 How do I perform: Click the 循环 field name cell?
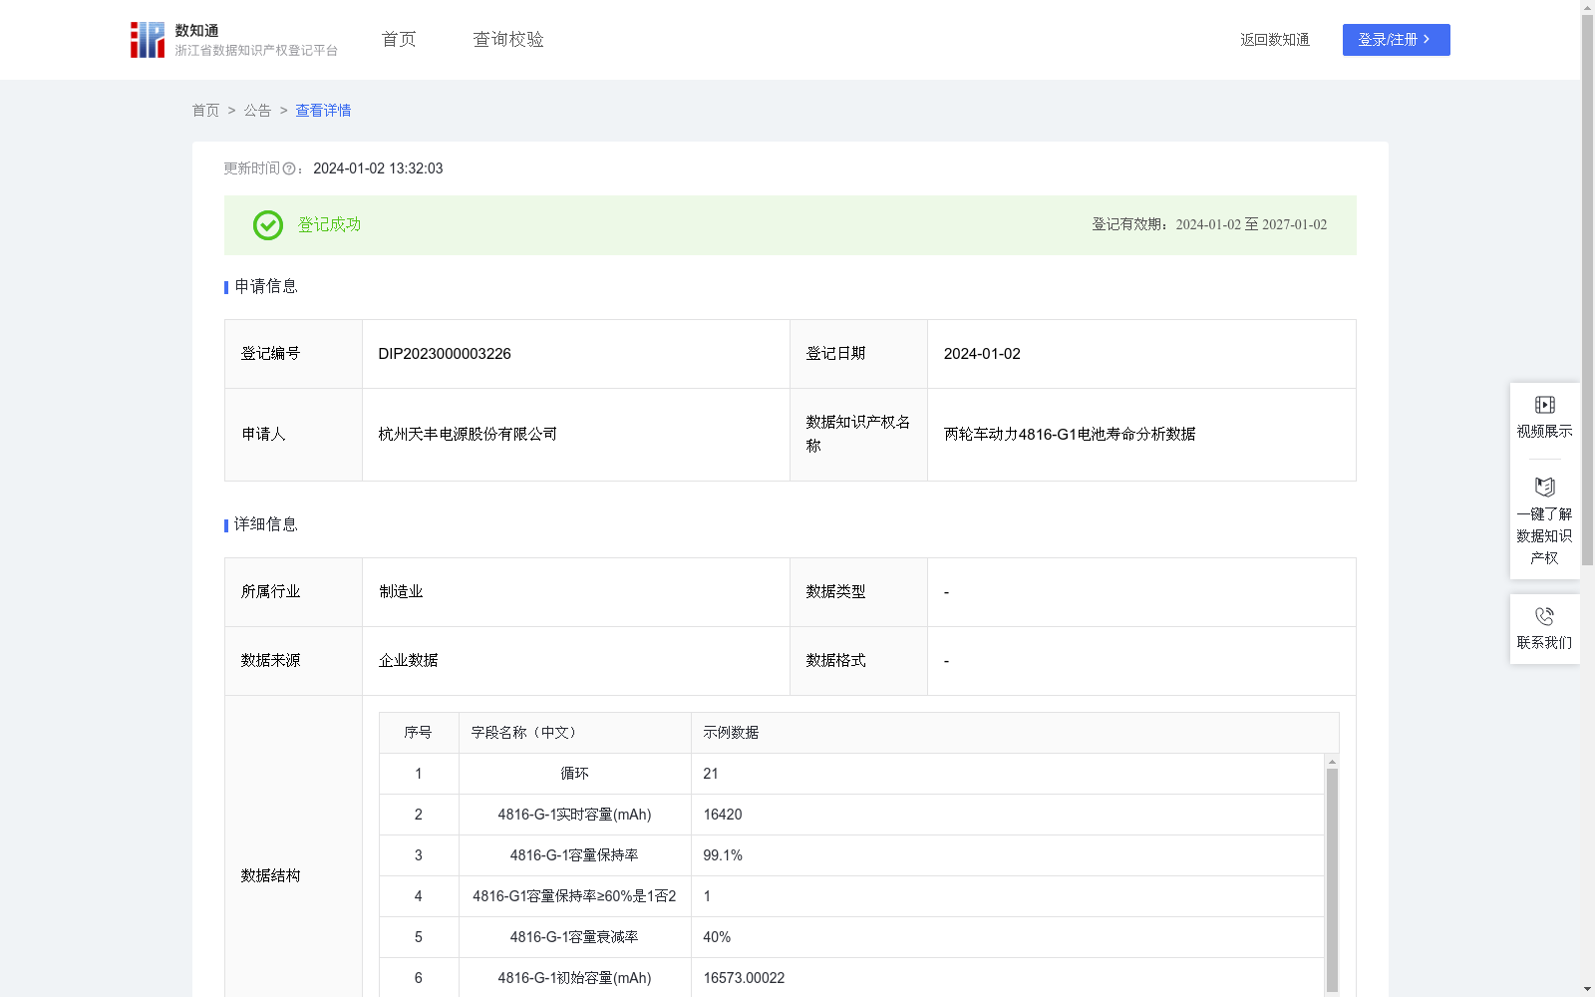point(575,774)
